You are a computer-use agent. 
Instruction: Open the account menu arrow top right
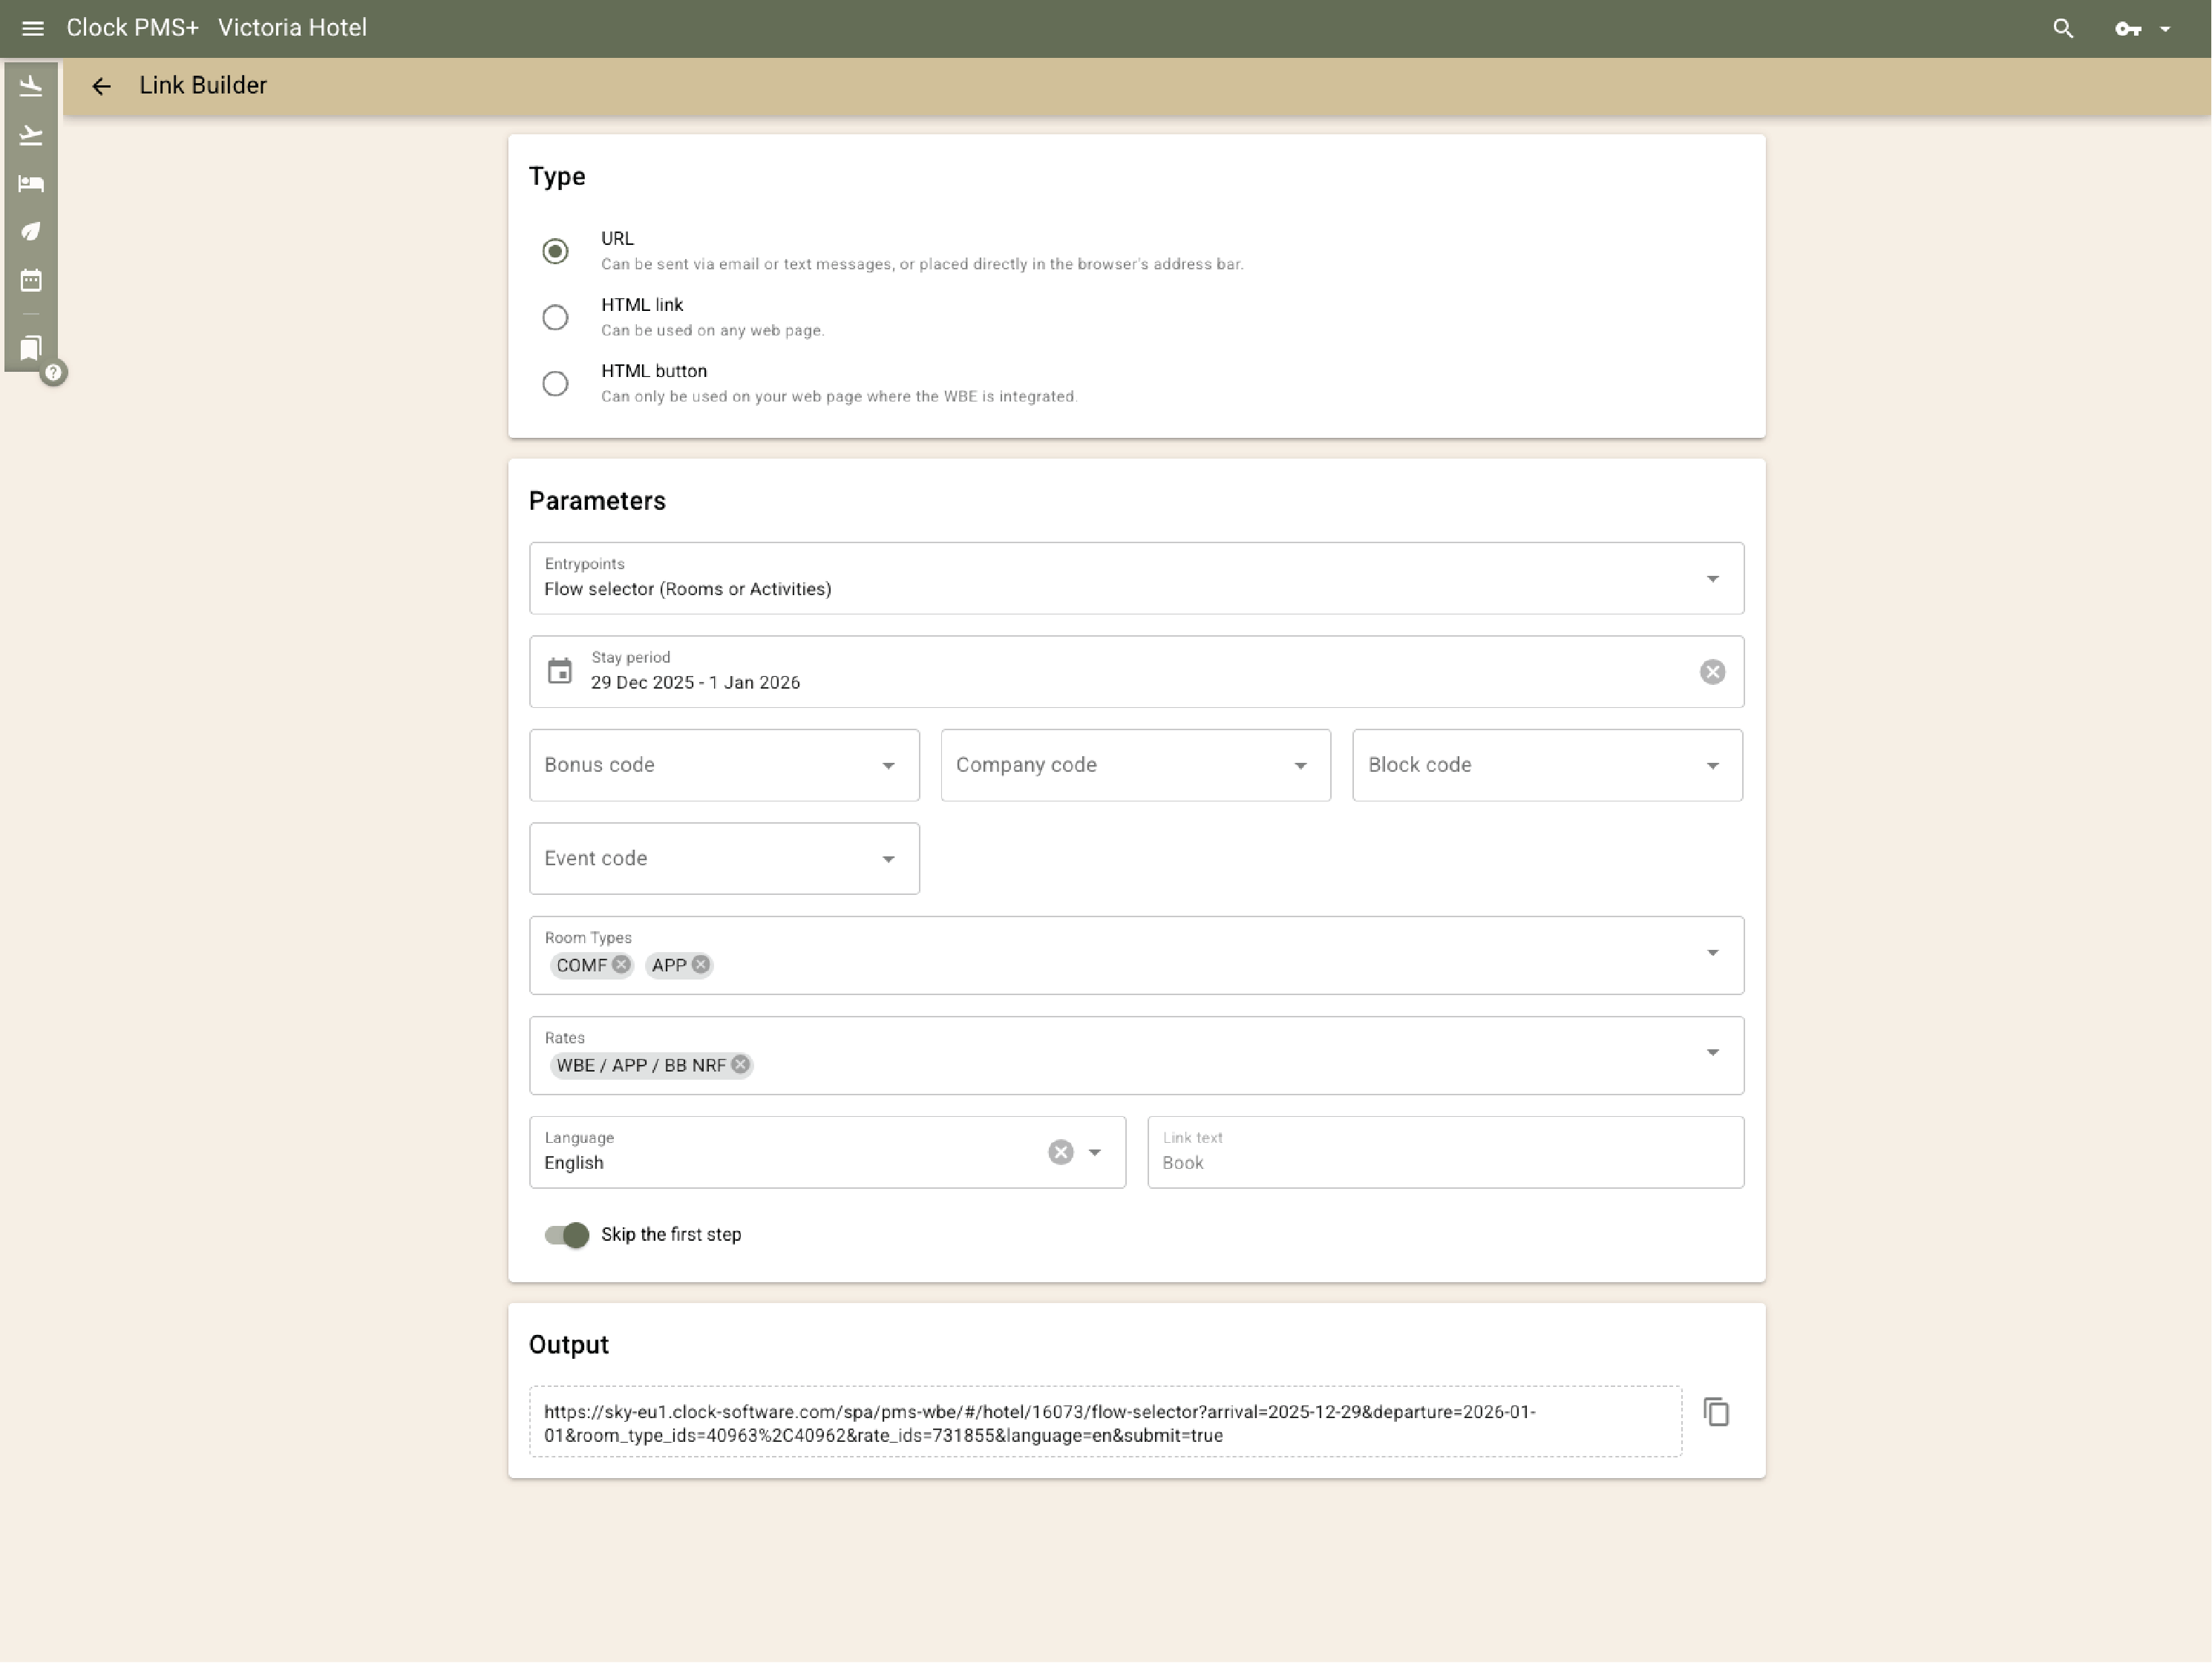tap(2166, 28)
